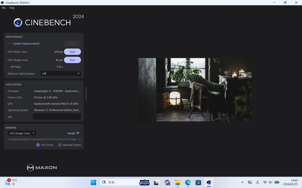Click the Cinebench title bar app icon
The image size is (302, 188).
2,3
